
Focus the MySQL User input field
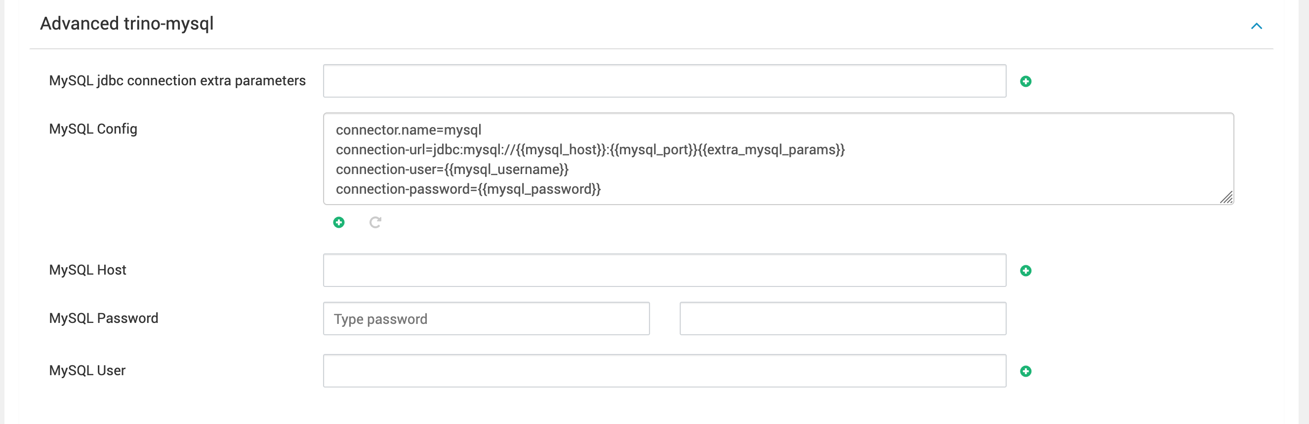coord(664,370)
